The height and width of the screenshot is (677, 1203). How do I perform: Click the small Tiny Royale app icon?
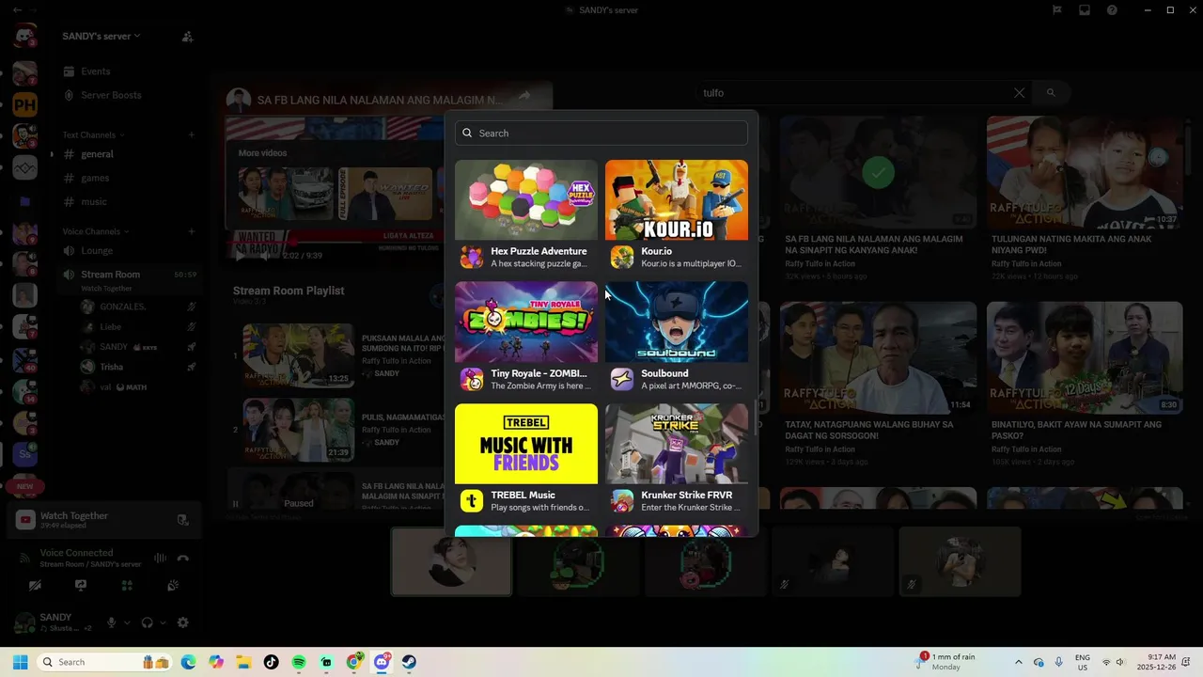coord(472,379)
